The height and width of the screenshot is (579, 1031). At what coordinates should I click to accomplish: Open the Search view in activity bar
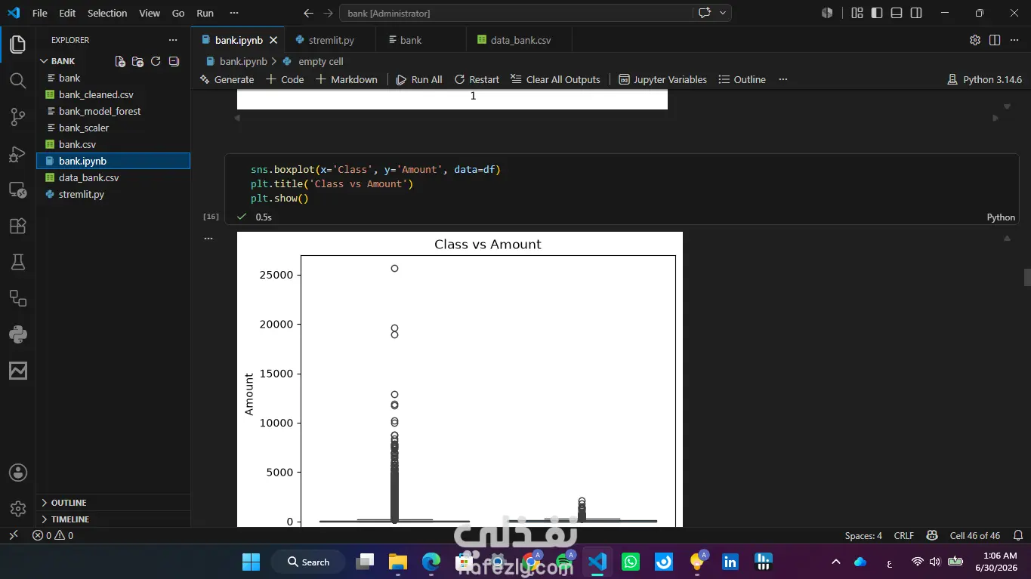[x=18, y=81]
